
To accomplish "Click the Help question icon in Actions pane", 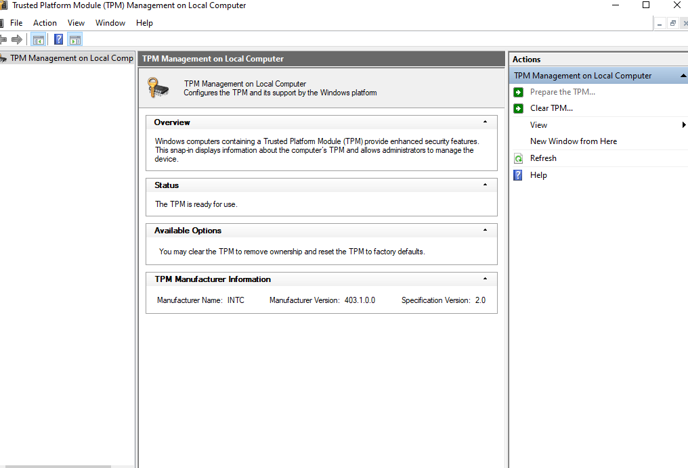I will [x=518, y=175].
